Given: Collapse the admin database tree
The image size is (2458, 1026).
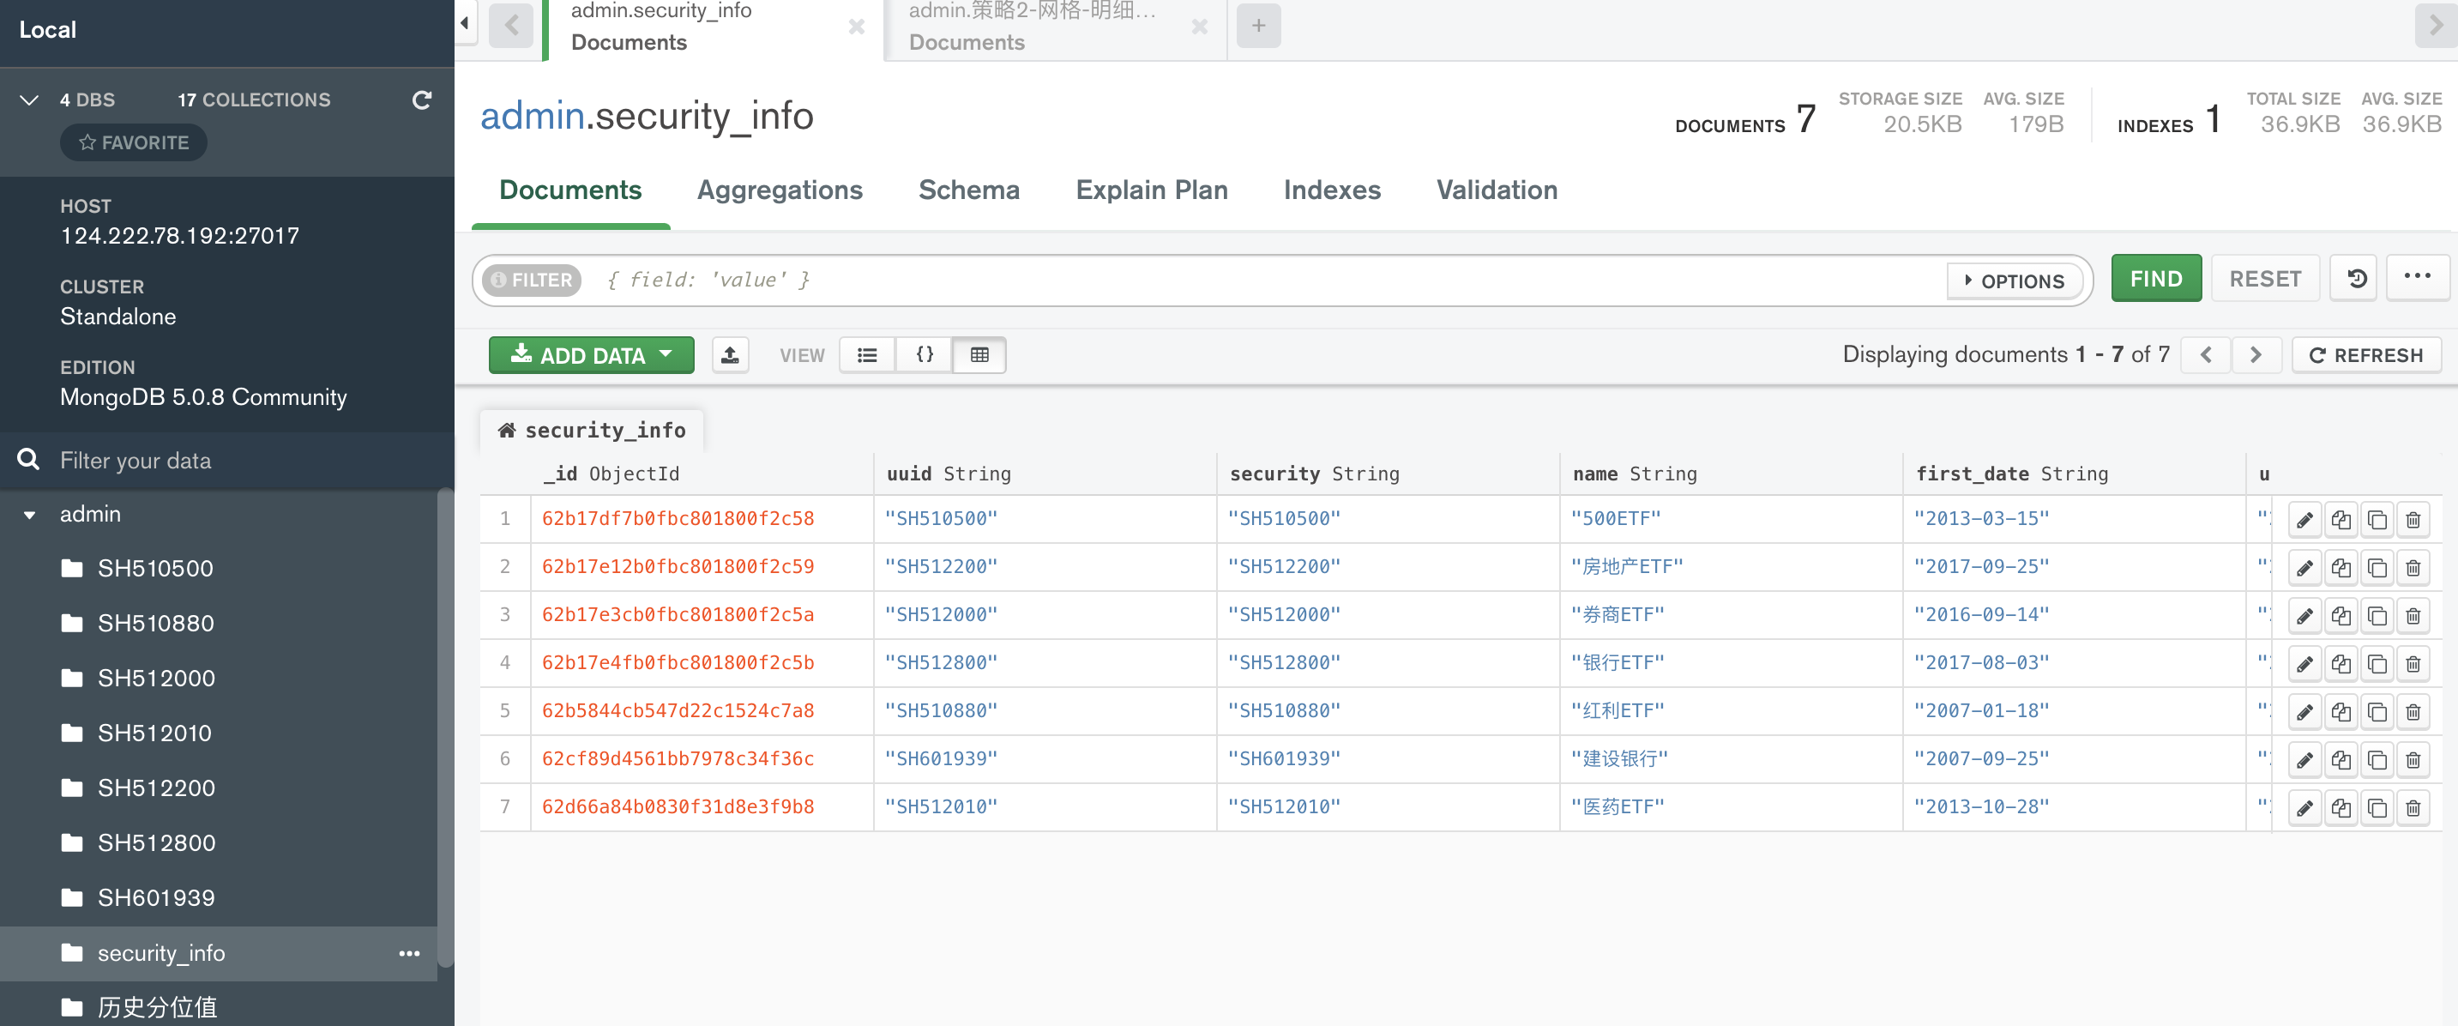Looking at the screenshot, I should click(29, 515).
